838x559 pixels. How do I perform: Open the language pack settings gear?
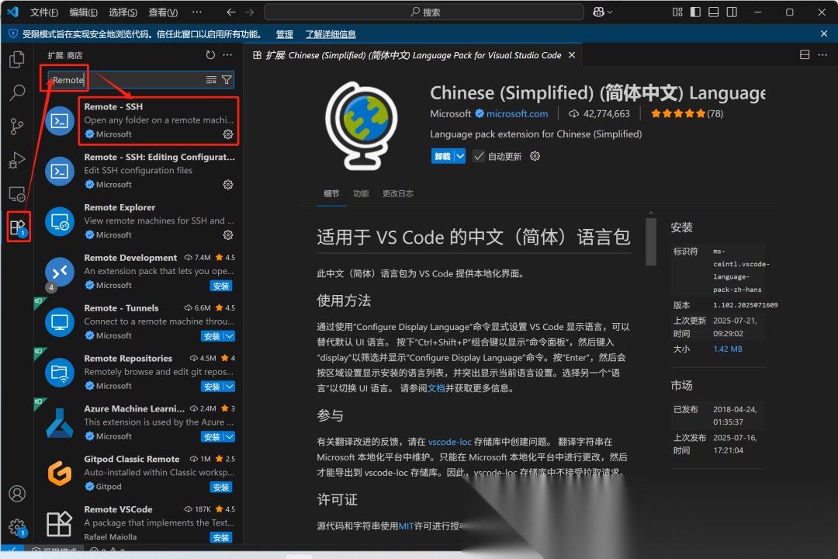535,156
